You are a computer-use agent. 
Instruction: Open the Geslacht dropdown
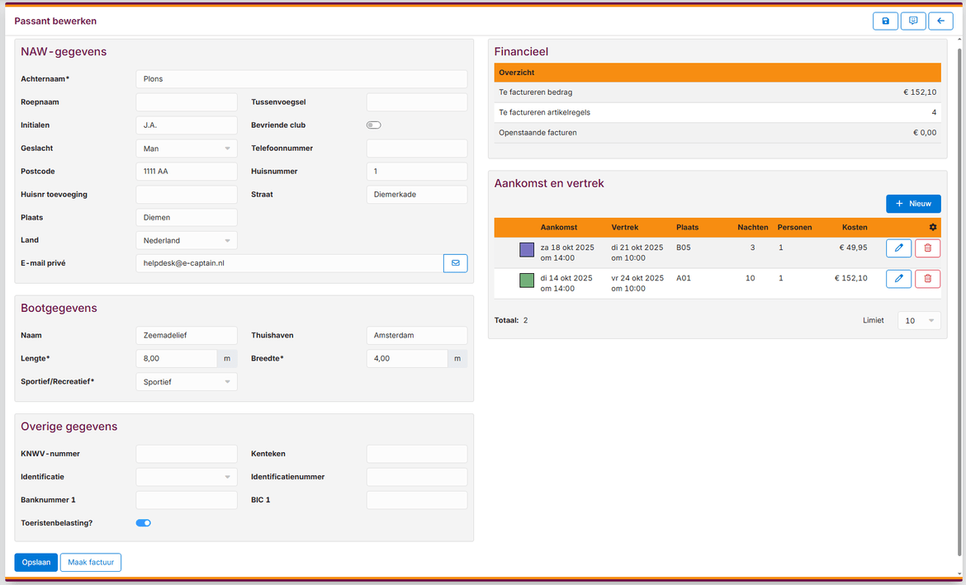coord(186,148)
